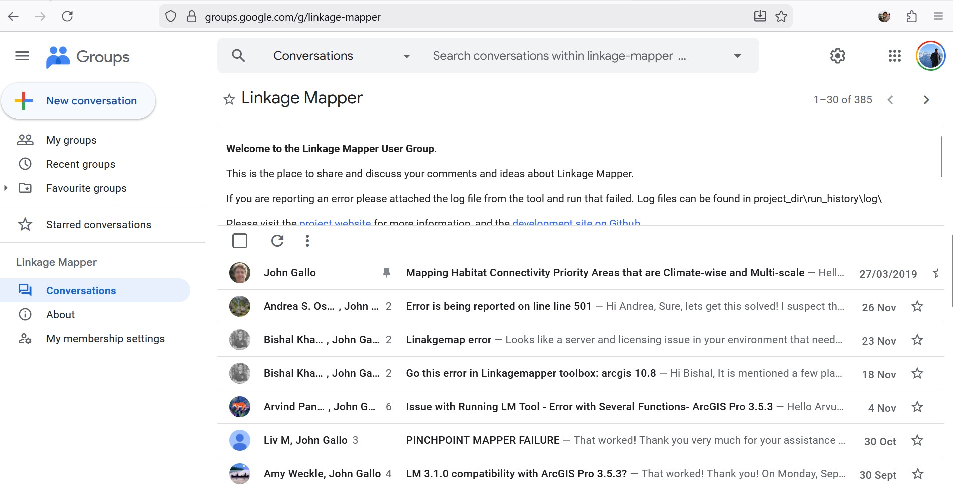
Task: Expand the Favourite groups tree
Action: pos(6,188)
